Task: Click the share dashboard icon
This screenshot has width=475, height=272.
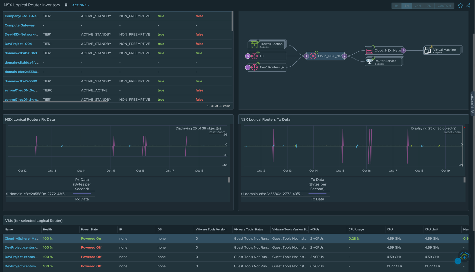Action: pyautogui.click(x=468, y=6)
